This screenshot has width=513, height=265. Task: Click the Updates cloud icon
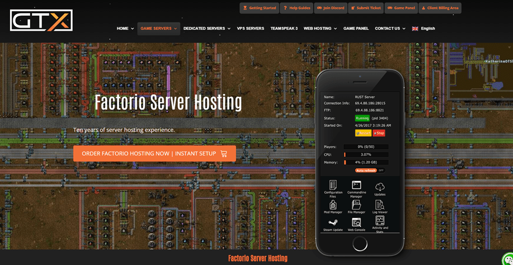tap(380, 187)
